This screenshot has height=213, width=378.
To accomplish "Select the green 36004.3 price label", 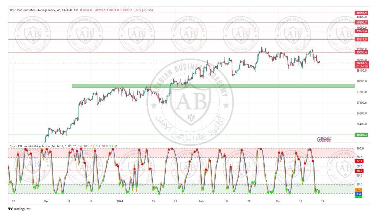I will [x=361, y=135].
